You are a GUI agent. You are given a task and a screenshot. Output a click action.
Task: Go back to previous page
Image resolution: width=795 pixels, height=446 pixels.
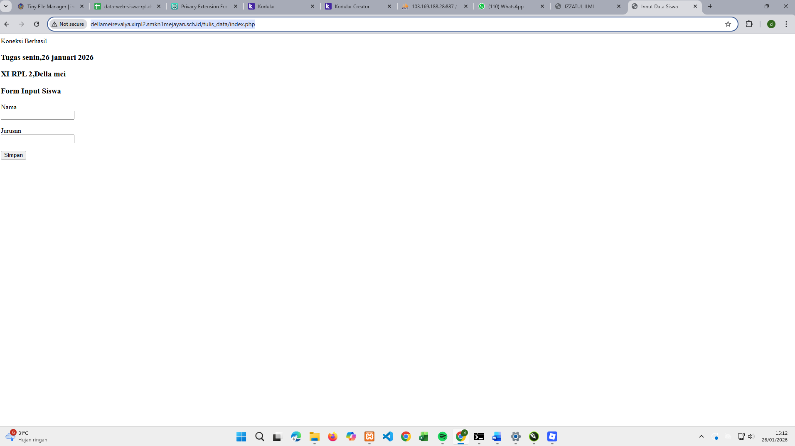pyautogui.click(x=7, y=24)
